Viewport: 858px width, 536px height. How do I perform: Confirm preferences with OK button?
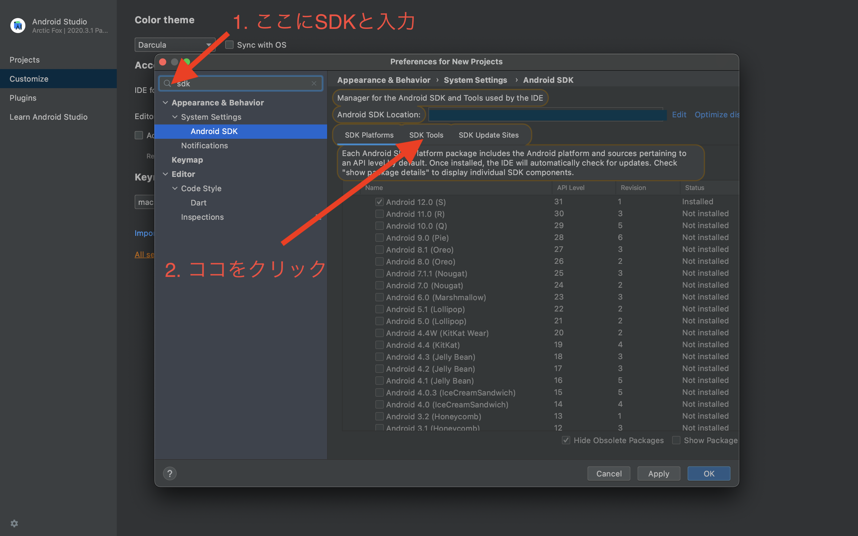709,473
